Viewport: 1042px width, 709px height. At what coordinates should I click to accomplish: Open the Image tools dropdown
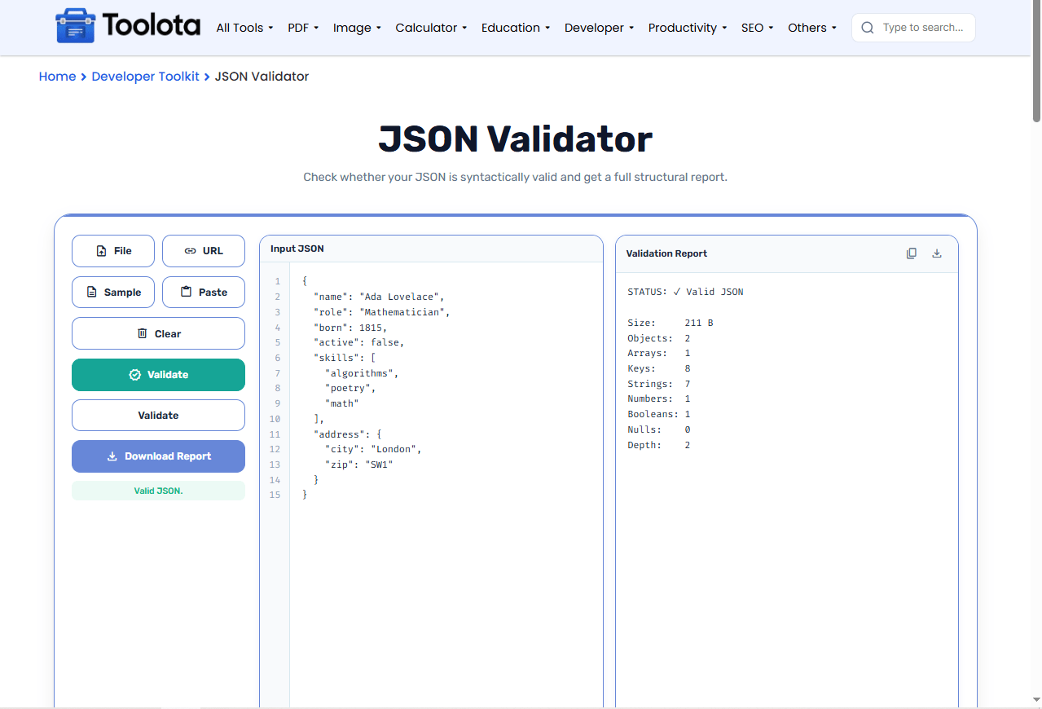click(x=357, y=28)
